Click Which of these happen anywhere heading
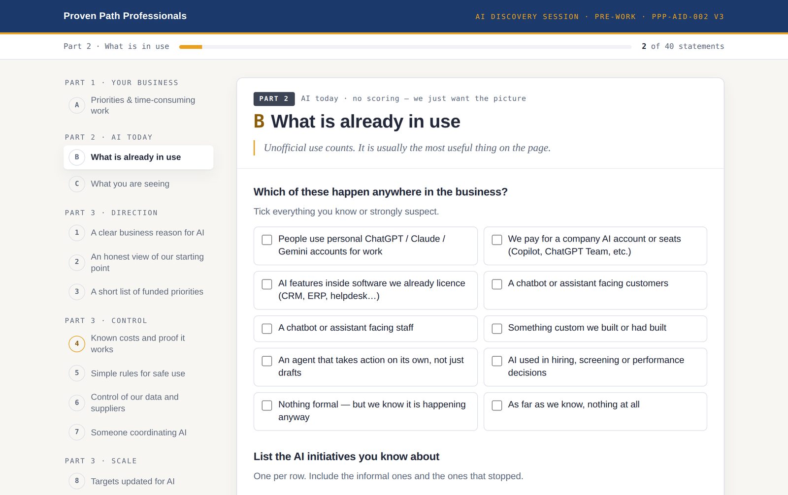 380,192
